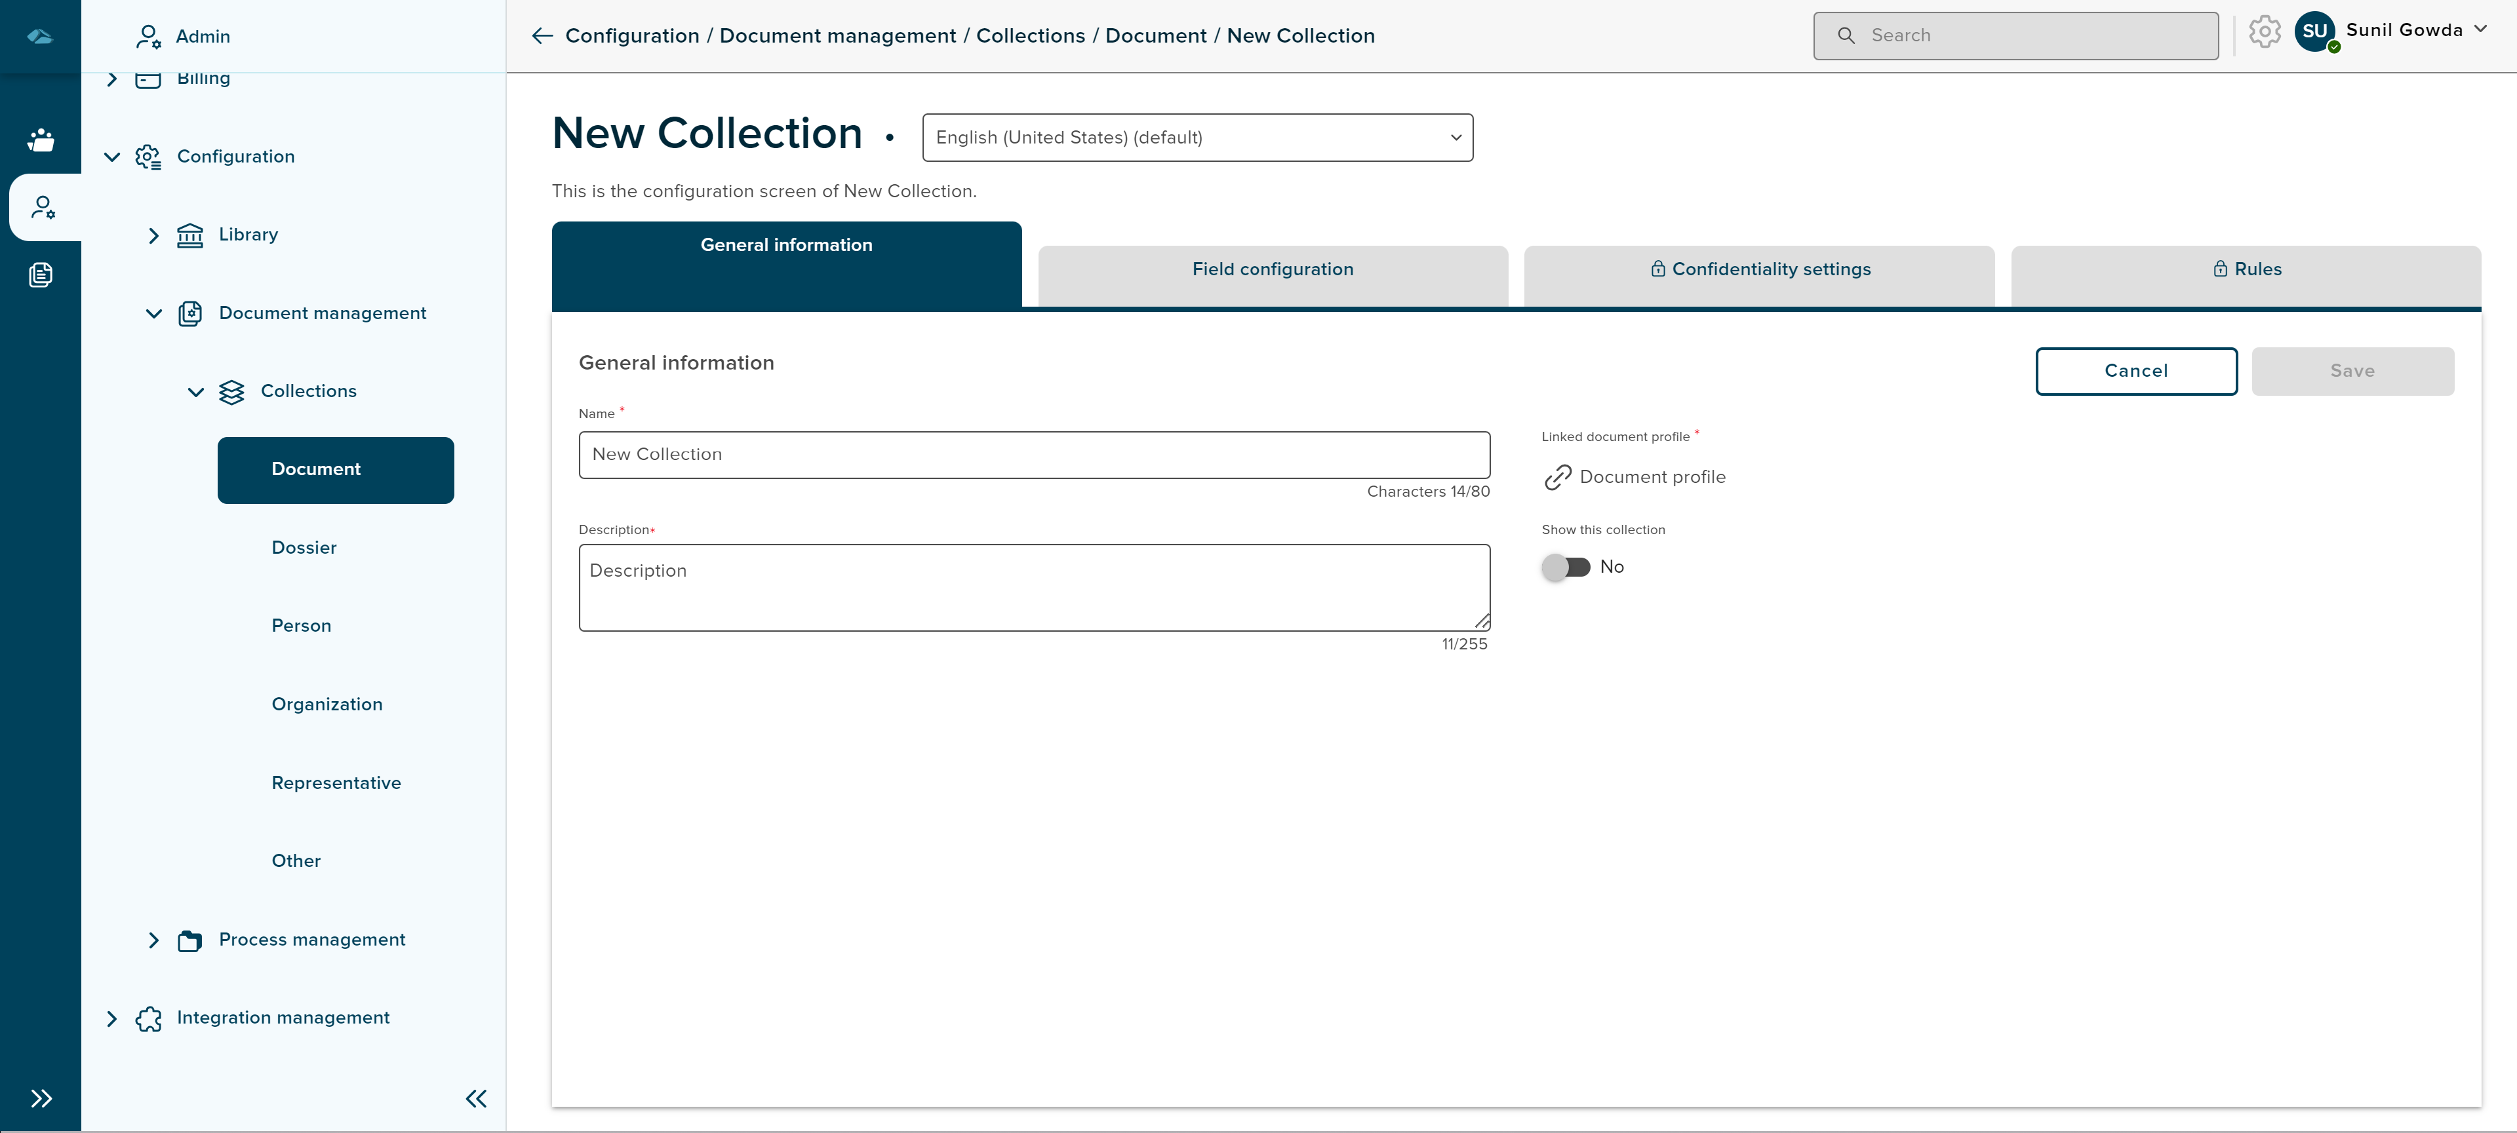Viewport: 2517px width, 1133px height.
Task: Select the documents sidebar icon
Action: [x=40, y=275]
